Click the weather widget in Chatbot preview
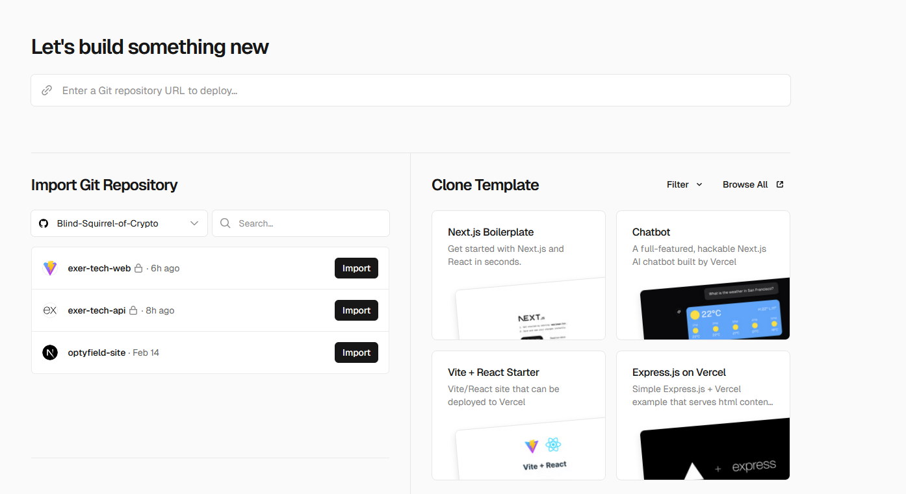The height and width of the screenshot is (494, 906). click(734, 319)
